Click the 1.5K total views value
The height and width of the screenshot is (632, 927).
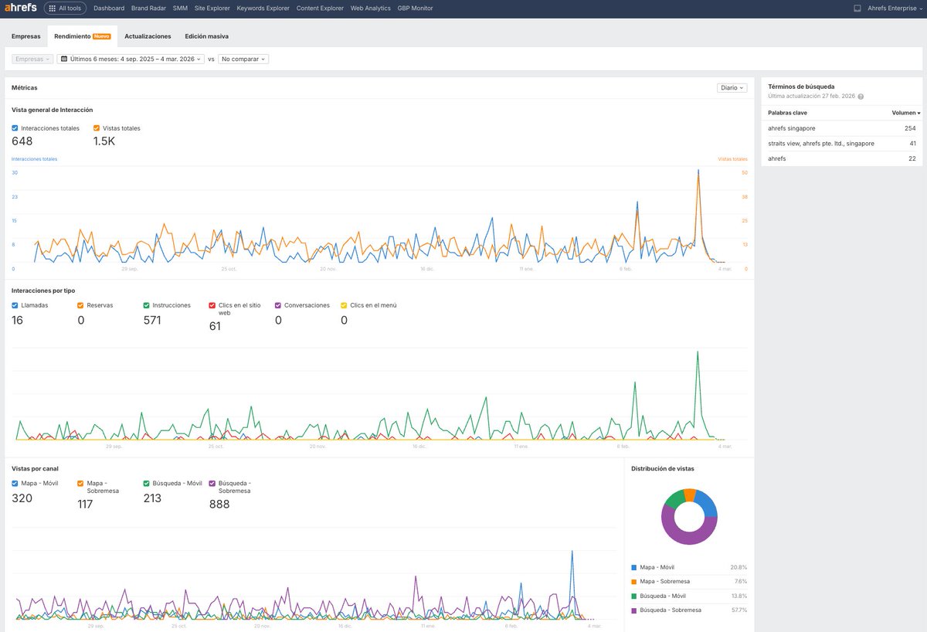click(104, 141)
